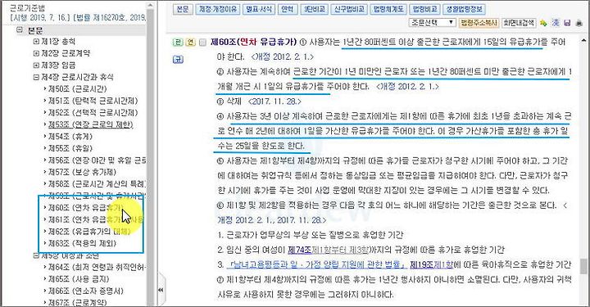Tick the checkbox next to 제60조 heading

tap(203, 43)
